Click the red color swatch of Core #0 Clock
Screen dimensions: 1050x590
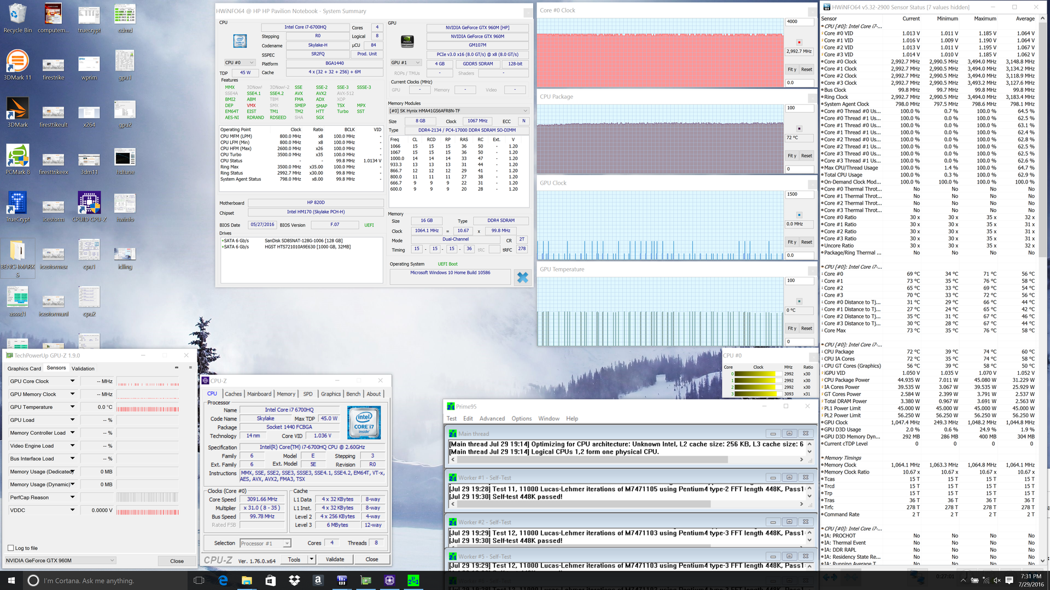[799, 42]
